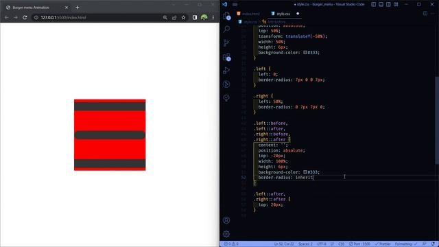
Task: Toggle panel layout icon in title bar
Action: tap(381, 4)
